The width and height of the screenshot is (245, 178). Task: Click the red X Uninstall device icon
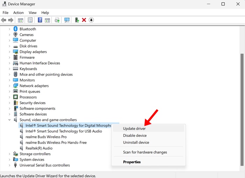tap(84, 20)
